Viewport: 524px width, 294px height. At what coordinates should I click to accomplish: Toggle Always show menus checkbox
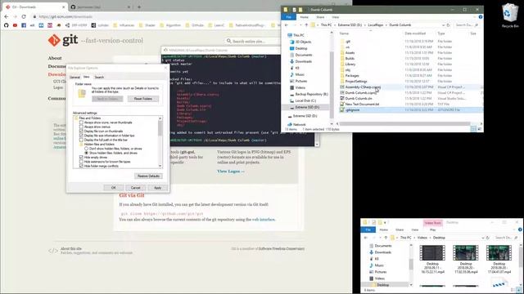click(x=81, y=127)
